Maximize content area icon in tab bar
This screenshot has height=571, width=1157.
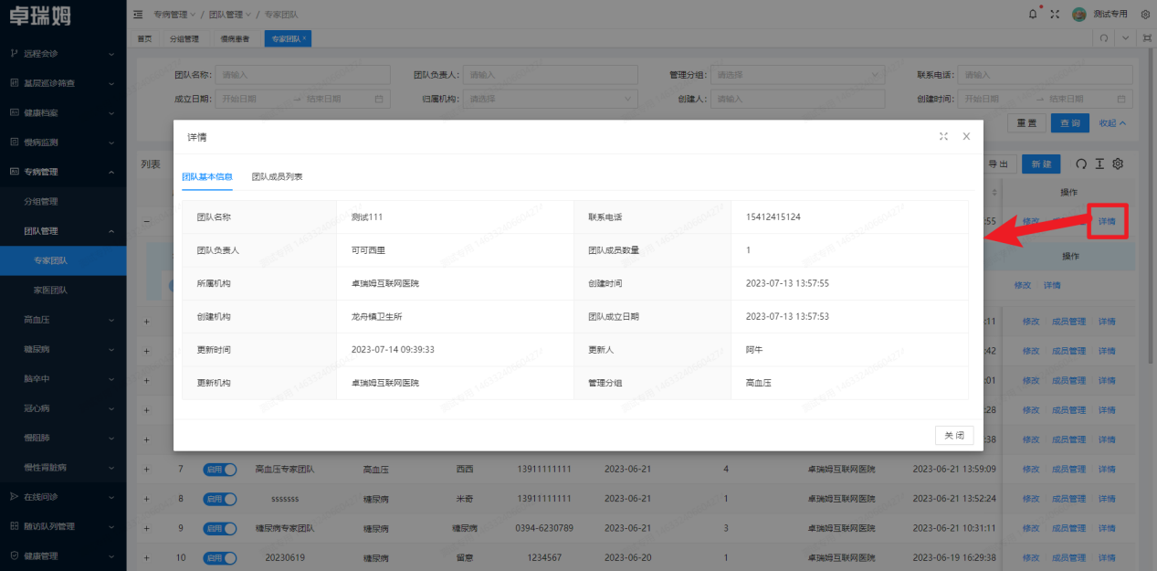point(1146,38)
